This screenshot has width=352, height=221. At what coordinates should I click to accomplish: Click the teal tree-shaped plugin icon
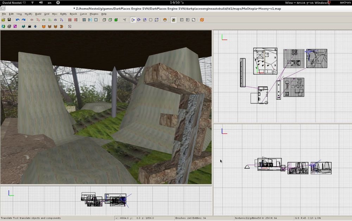tap(23, 26)
